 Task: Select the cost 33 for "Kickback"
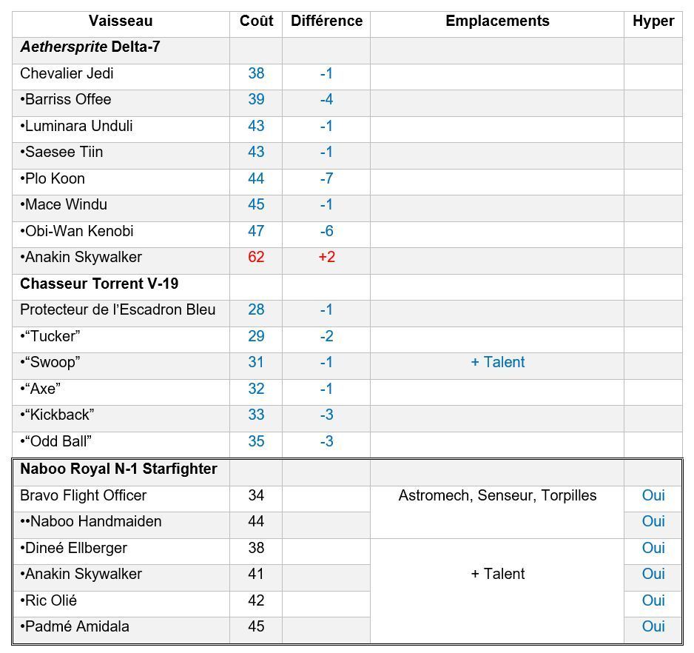tap(256, 415)
